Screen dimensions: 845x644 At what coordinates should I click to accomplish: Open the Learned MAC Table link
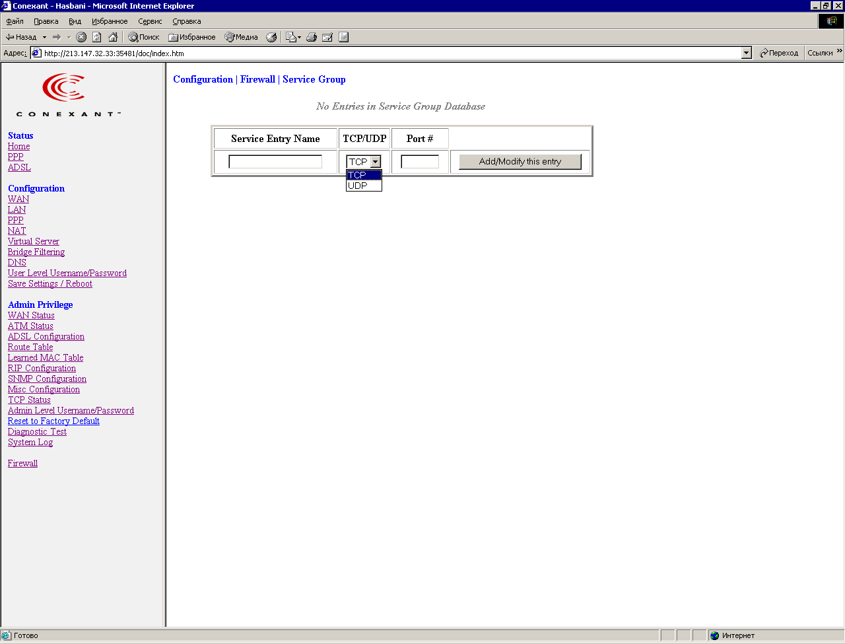46,357
